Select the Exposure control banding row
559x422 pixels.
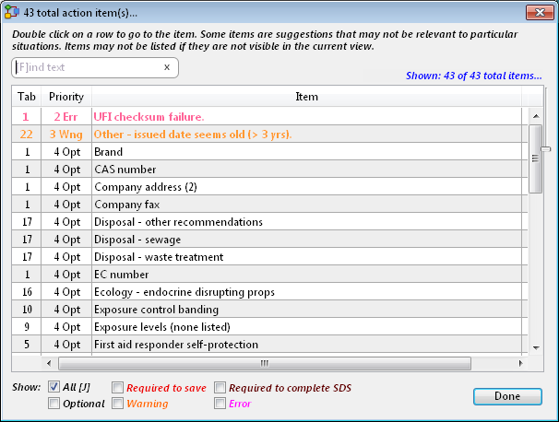269,309
